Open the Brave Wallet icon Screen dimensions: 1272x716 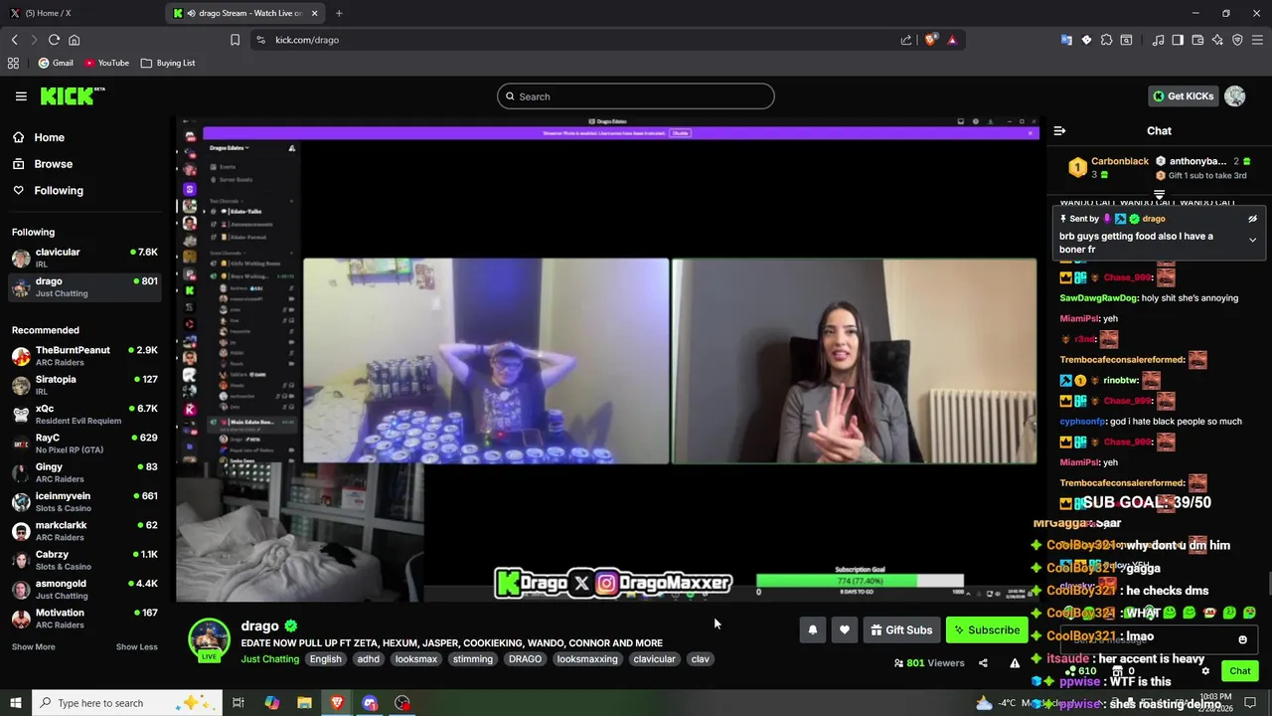tap(1197, 40)
